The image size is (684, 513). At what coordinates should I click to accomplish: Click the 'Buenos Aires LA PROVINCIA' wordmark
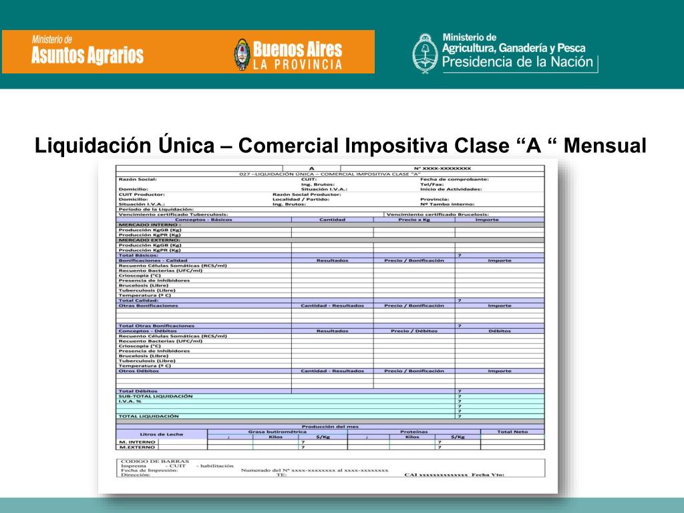297,55
